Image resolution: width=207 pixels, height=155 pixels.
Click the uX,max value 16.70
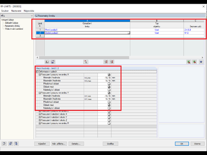[x=104, y=81]
